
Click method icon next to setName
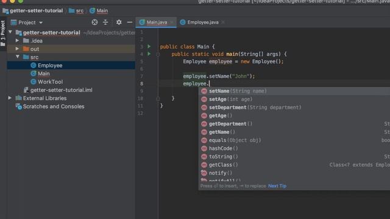pos(204,91)
